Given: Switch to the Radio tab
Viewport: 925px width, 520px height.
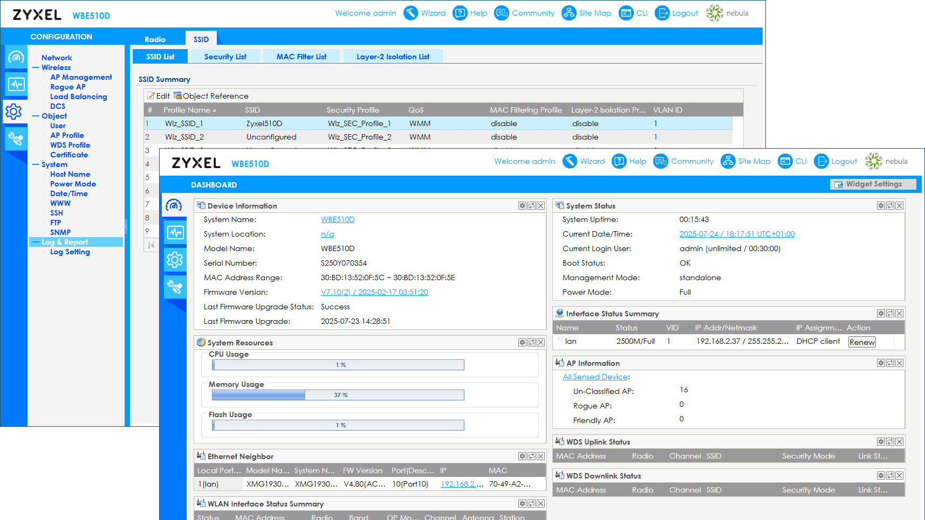Looking at the screenshot, I should (155, 39).
